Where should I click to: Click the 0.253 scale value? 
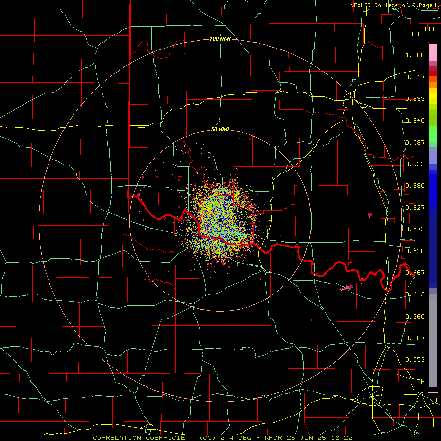point(415,360)
